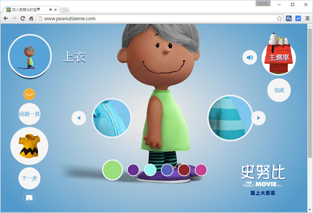Click 下一步 to proceed to next step
This screenshot has height=213, width=313.
[x=29, y=178]
